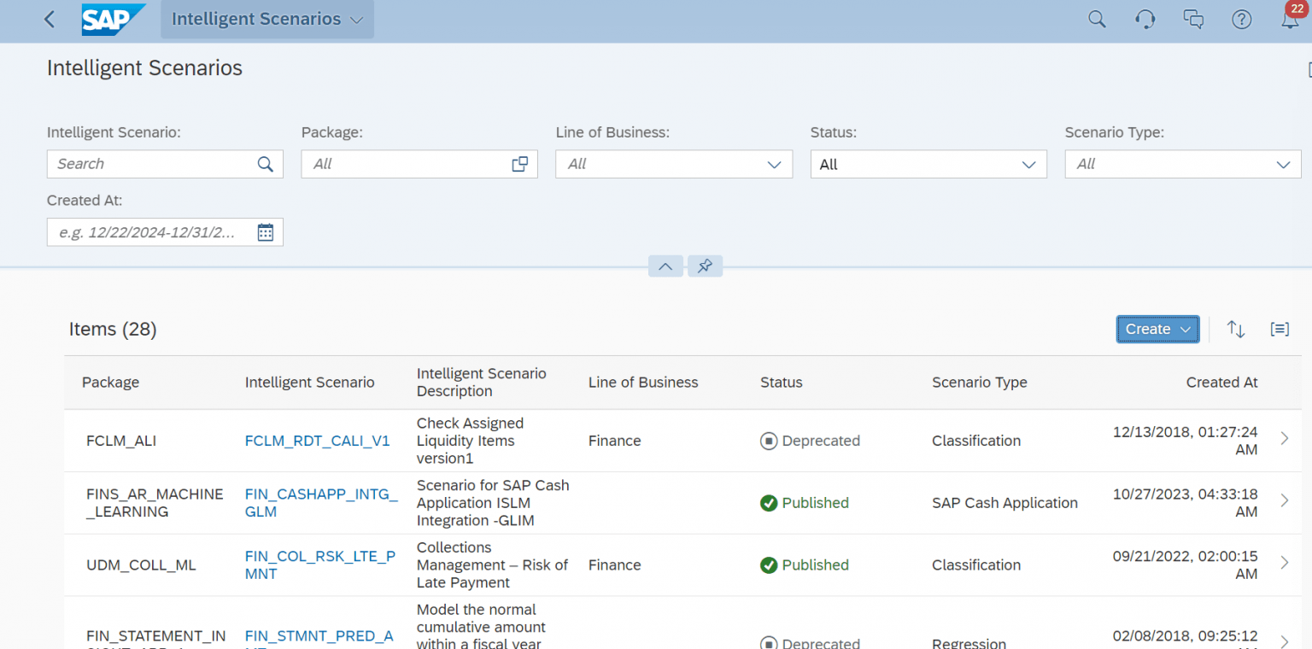The image size is (1312, 649).
Task: Click the Intelligent Scenario search field
Action: pos(154,163)
